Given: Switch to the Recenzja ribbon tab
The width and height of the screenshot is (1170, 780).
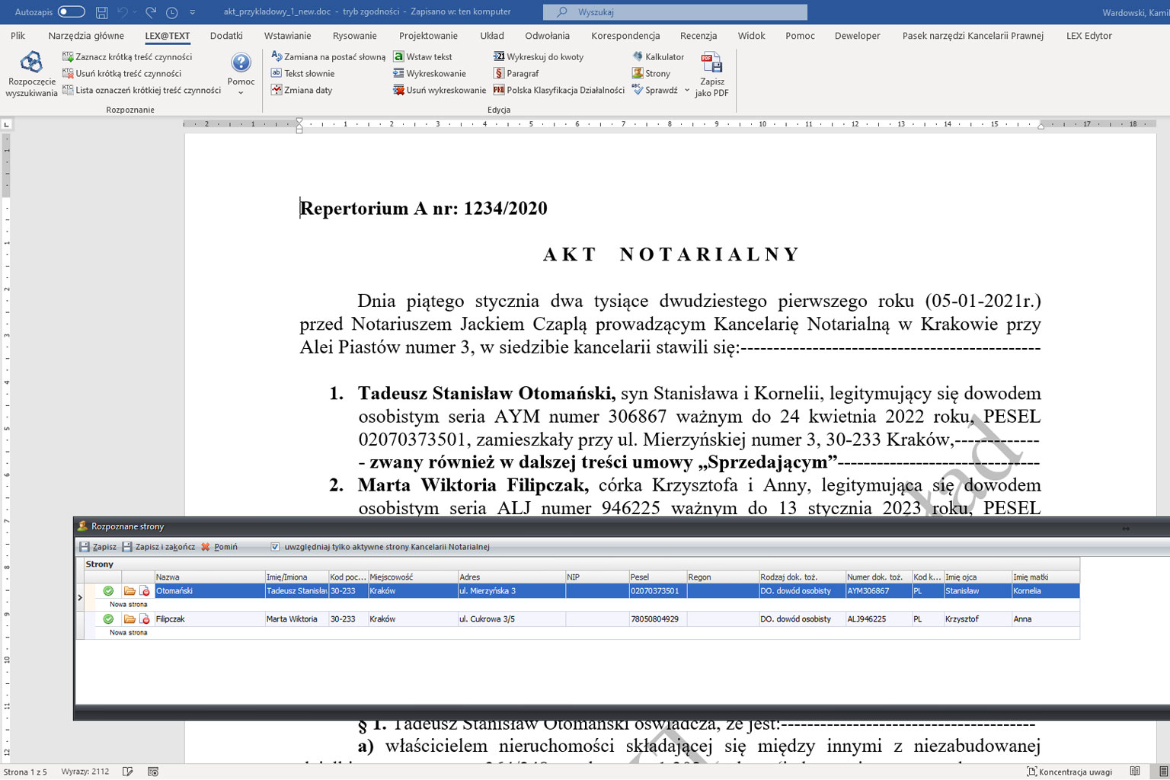Looking at the screenshot, I should (698, 36).
